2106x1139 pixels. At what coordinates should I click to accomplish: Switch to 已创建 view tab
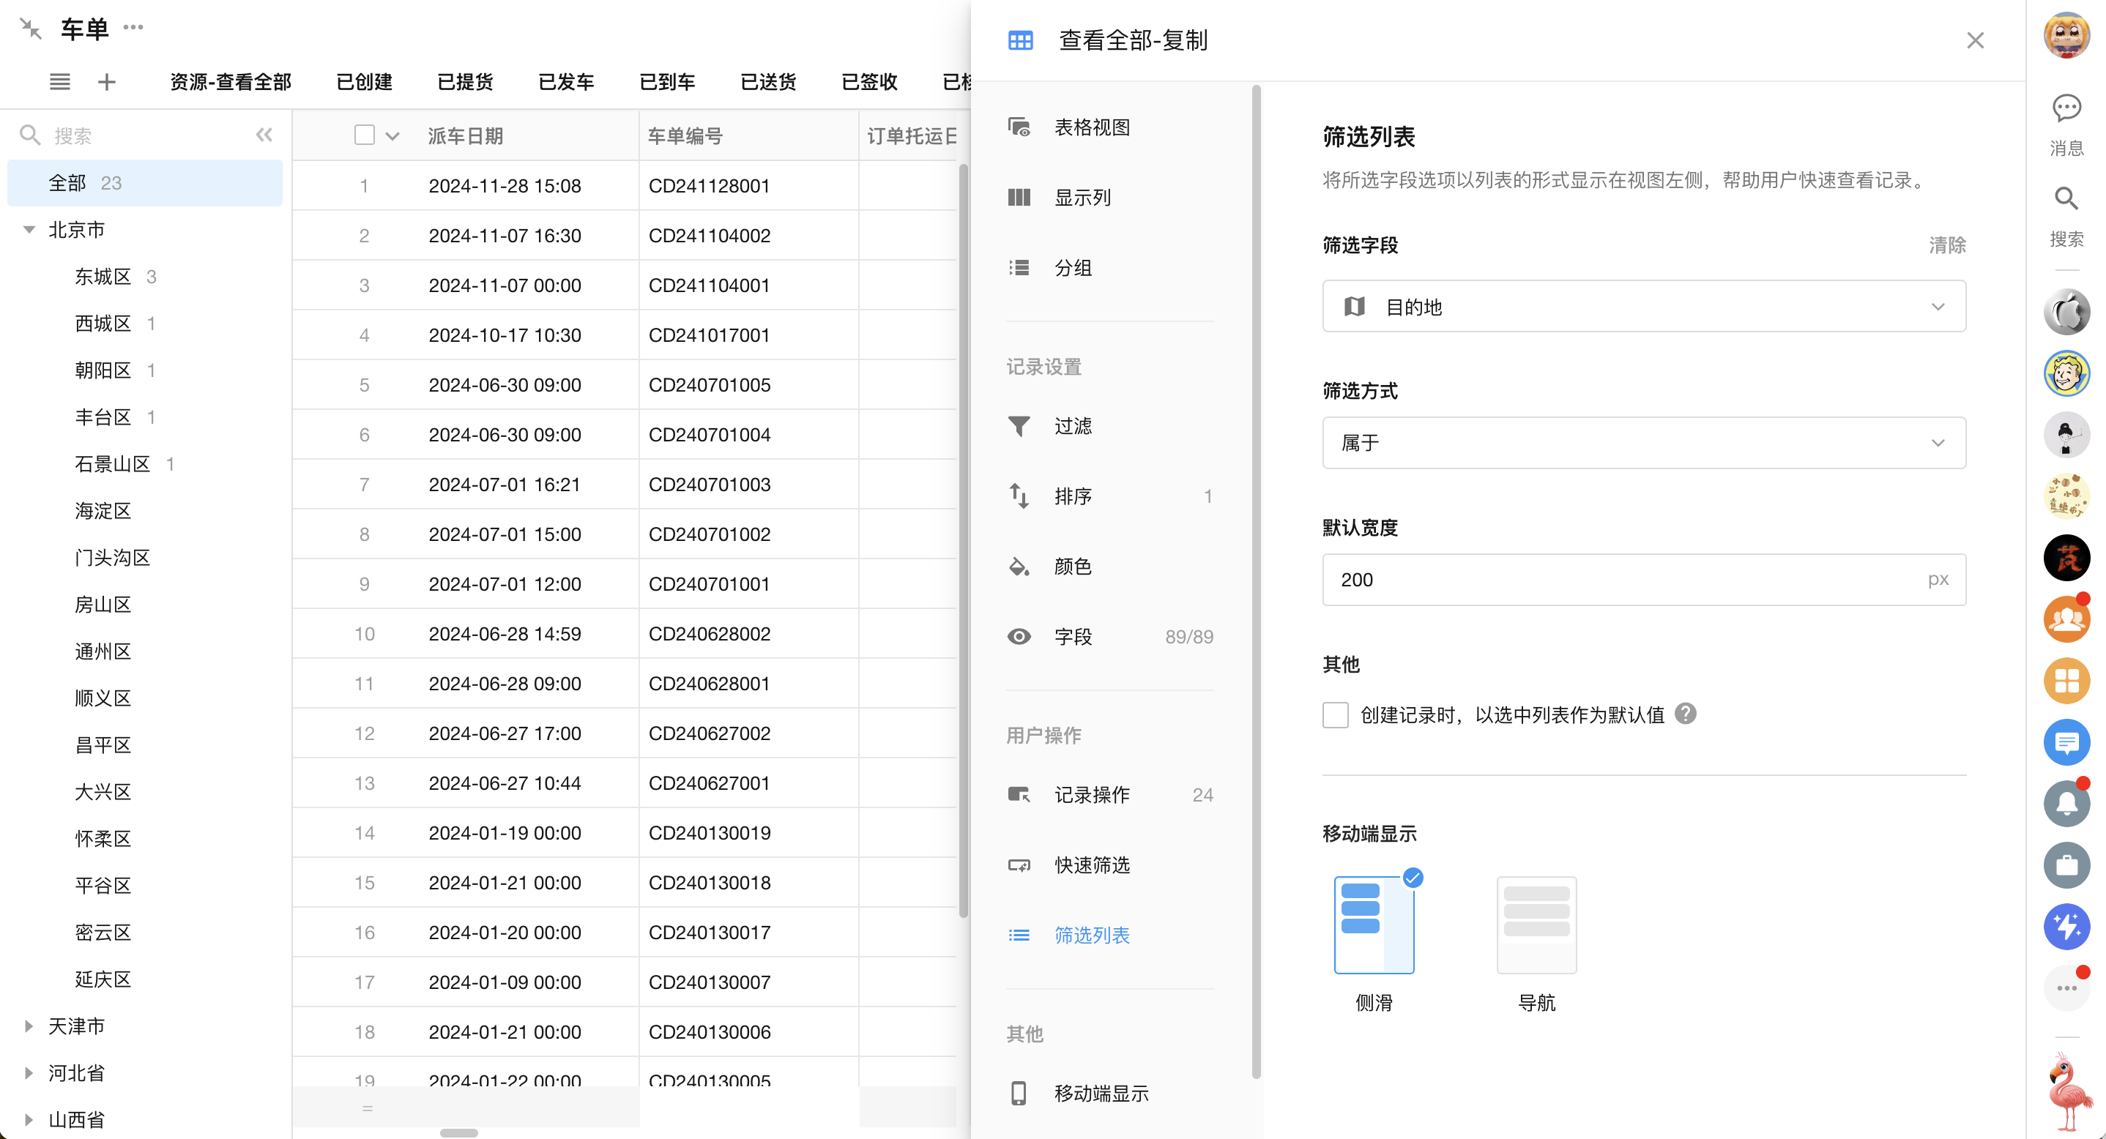point(365,82)
